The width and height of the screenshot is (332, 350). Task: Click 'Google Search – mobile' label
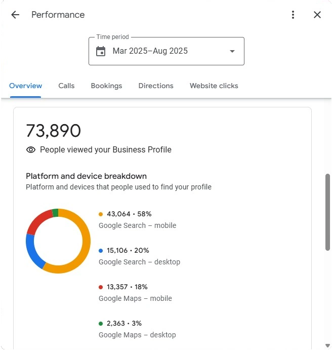(137, 225)
